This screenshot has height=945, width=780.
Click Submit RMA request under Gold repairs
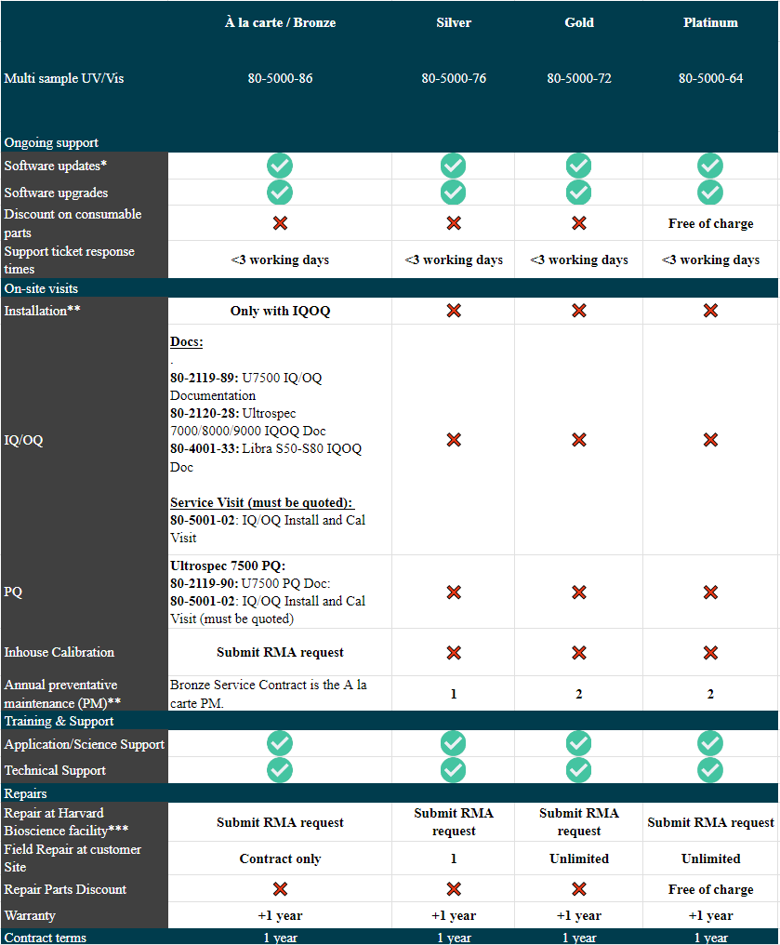point(578,820)
